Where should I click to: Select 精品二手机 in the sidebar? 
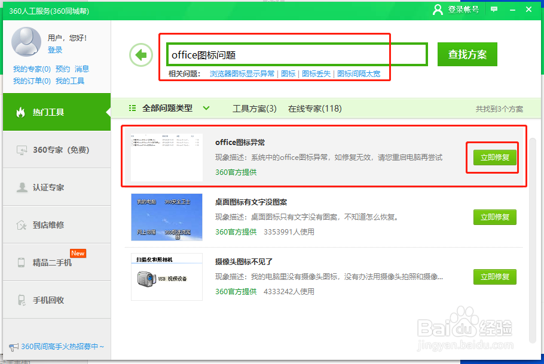click(x=57, y=262)
